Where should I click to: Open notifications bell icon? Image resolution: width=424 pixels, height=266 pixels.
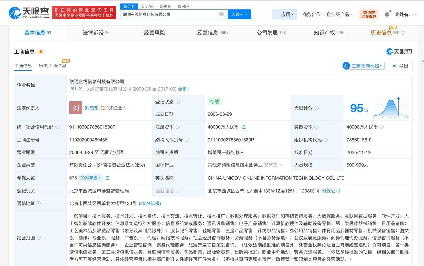pos(387,14)
